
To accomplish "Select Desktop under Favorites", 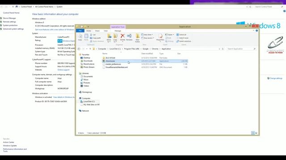I will (87, 58).
